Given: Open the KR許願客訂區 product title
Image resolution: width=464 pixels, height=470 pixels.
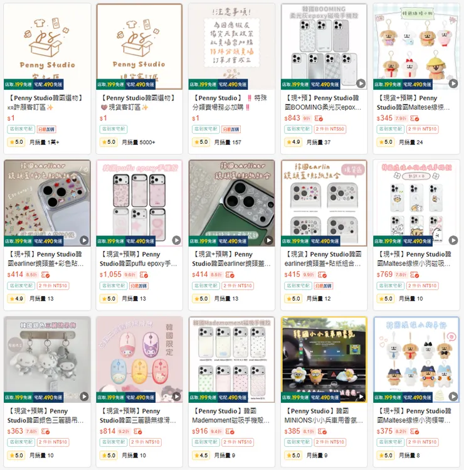Looking at the screenshot, I should tap(45, 102).
